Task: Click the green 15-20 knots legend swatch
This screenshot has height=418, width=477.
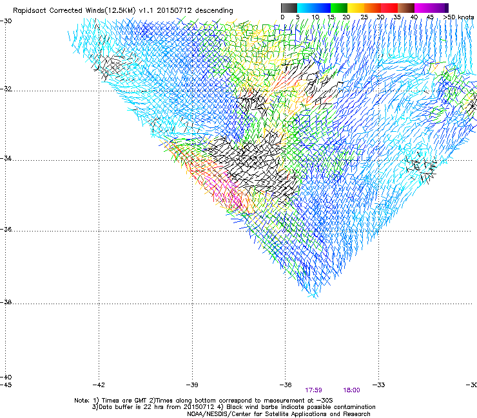Action: tap(339, 8)
